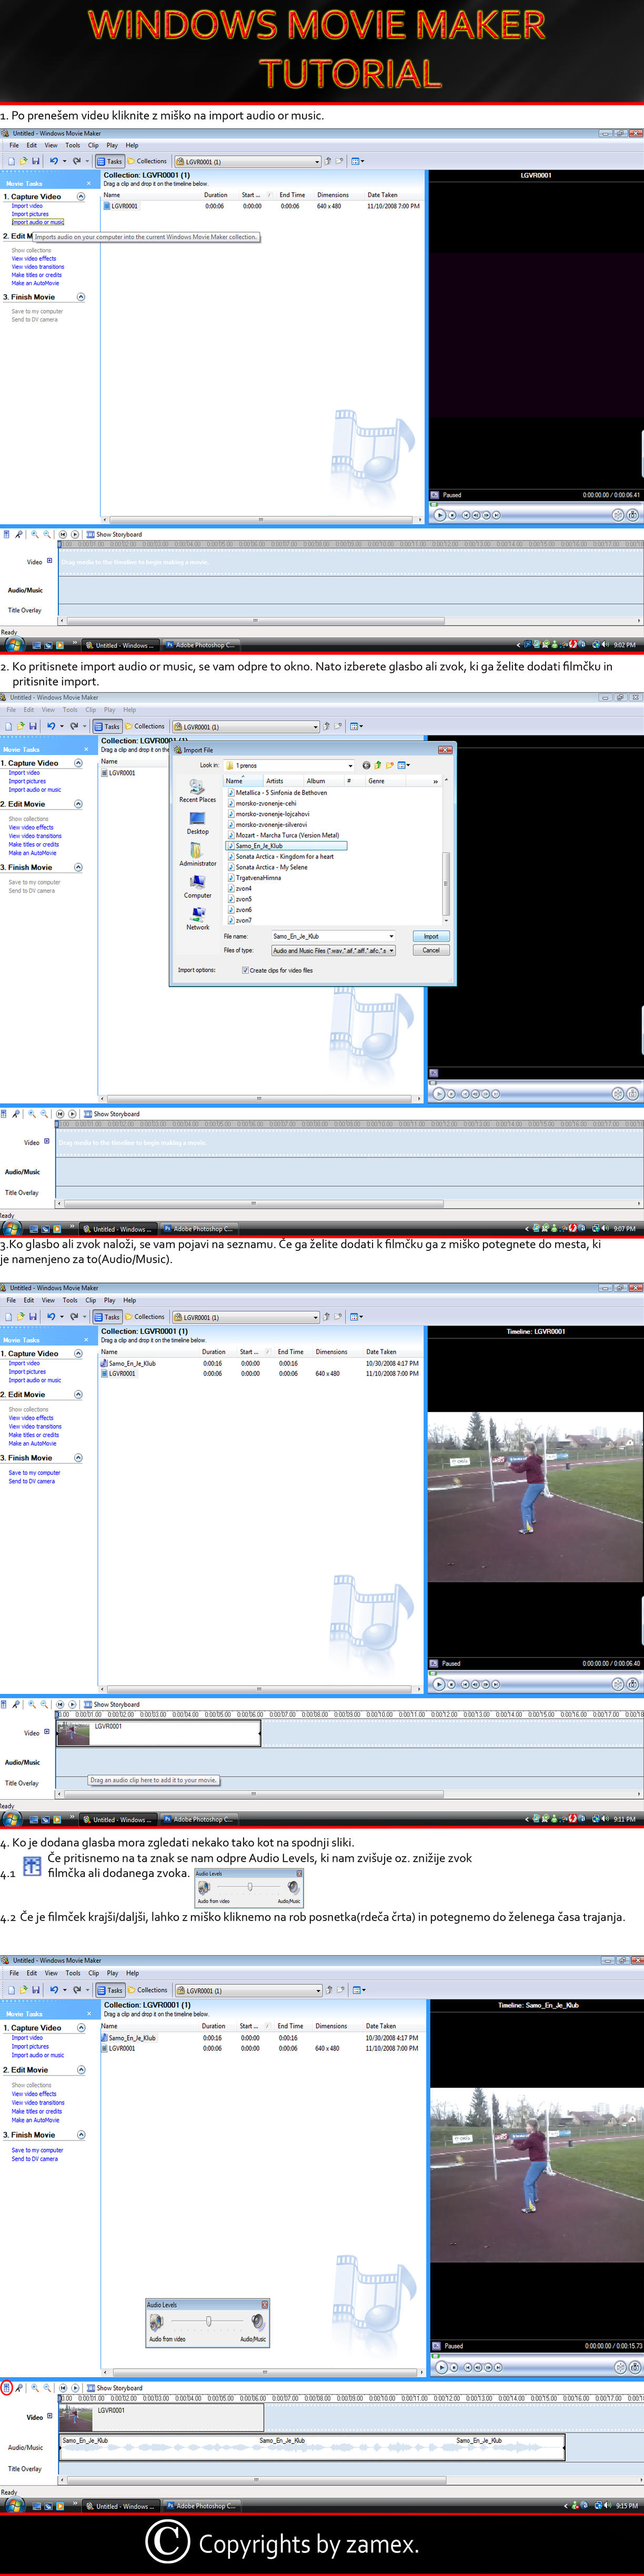Adjust Audio Levels slider in step 4 screenshot
This screenshot has width=644, height=2576.
[x=208, y=2321]
